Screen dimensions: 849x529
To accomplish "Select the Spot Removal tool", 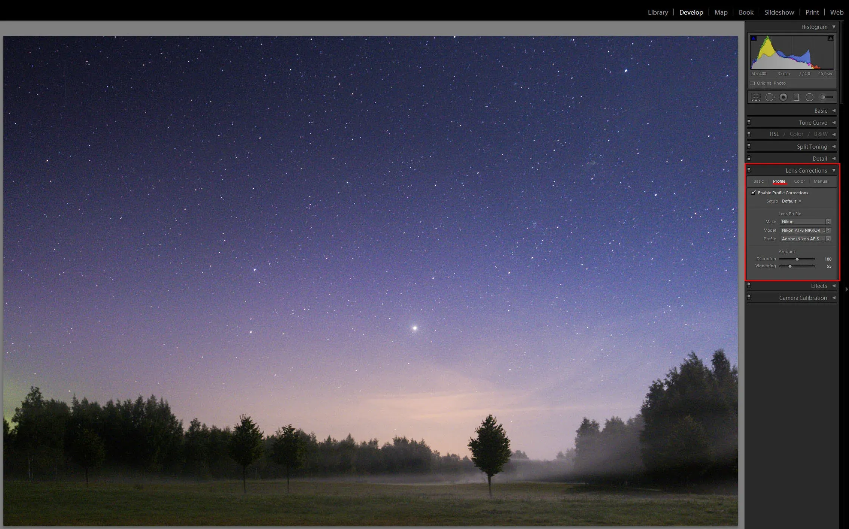I will (770, 97).
